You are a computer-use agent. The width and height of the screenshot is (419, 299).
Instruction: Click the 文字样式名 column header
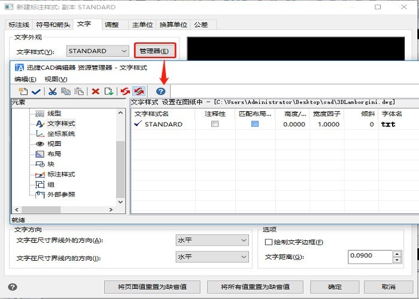tap(163, 114)
